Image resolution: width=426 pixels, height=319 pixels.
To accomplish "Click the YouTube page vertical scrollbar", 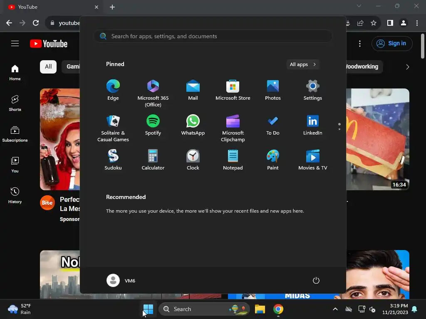I will point(423,46).
